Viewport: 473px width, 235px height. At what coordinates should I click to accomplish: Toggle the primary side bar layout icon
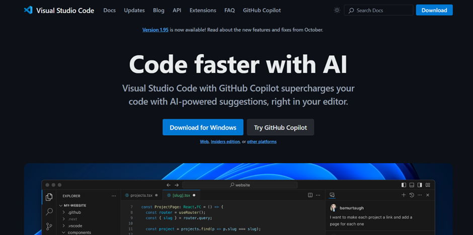(404, 185)
